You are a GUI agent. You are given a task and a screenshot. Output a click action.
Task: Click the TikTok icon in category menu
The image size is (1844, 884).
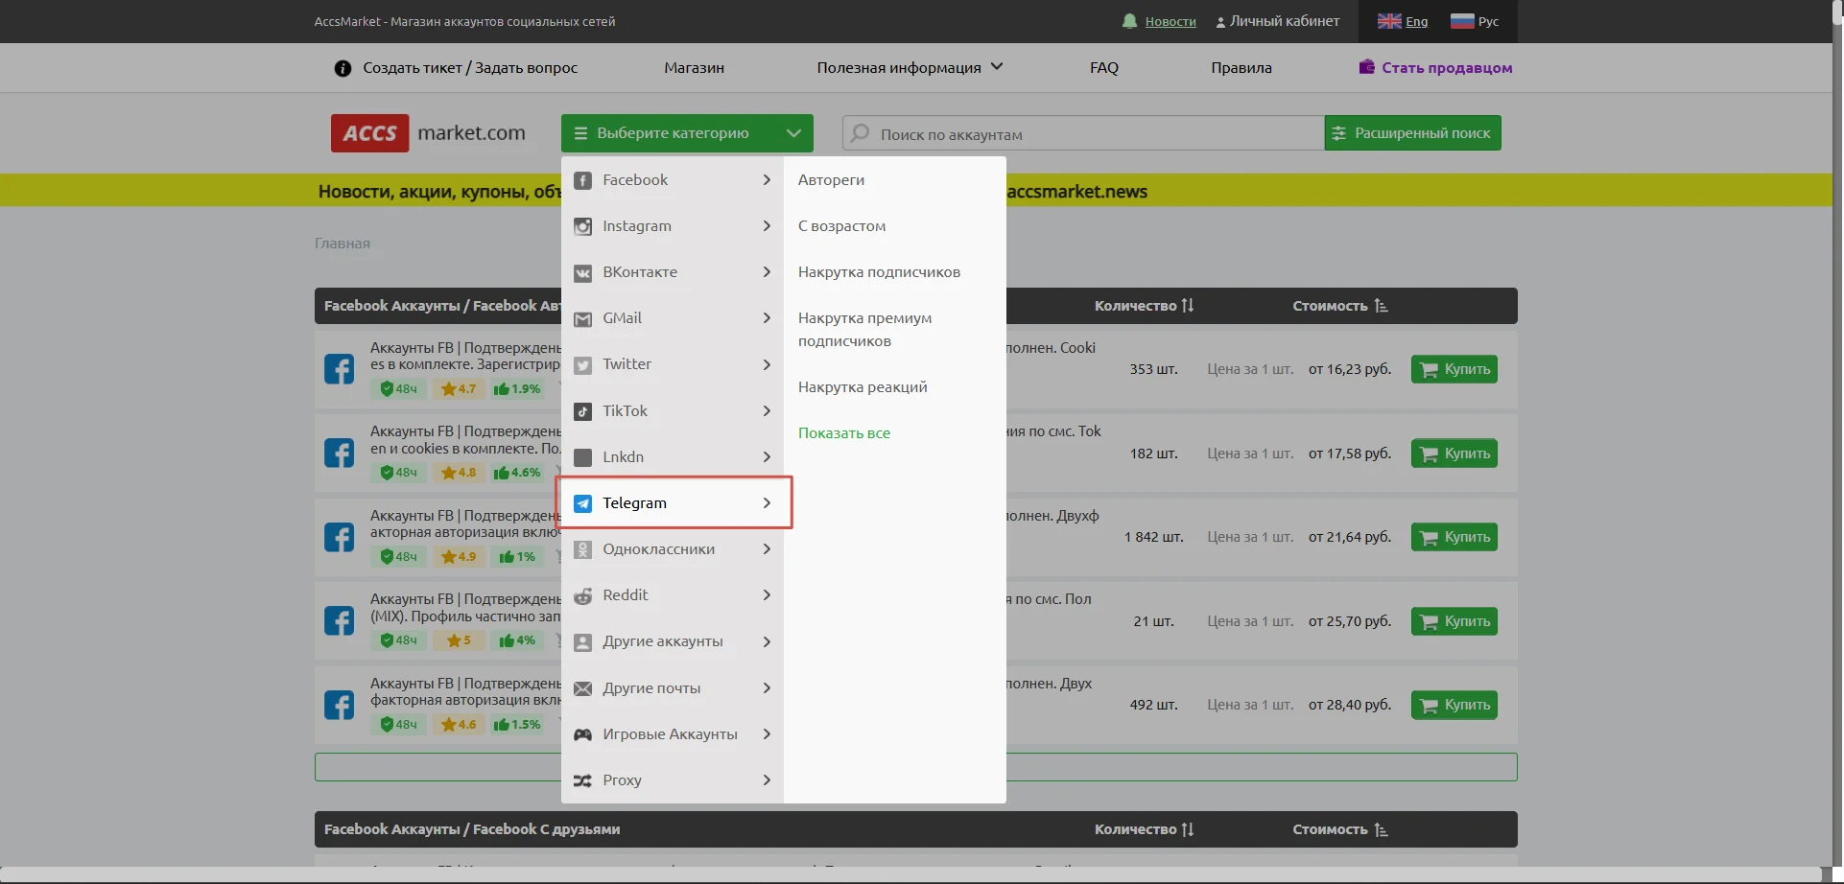click(582, 411)
